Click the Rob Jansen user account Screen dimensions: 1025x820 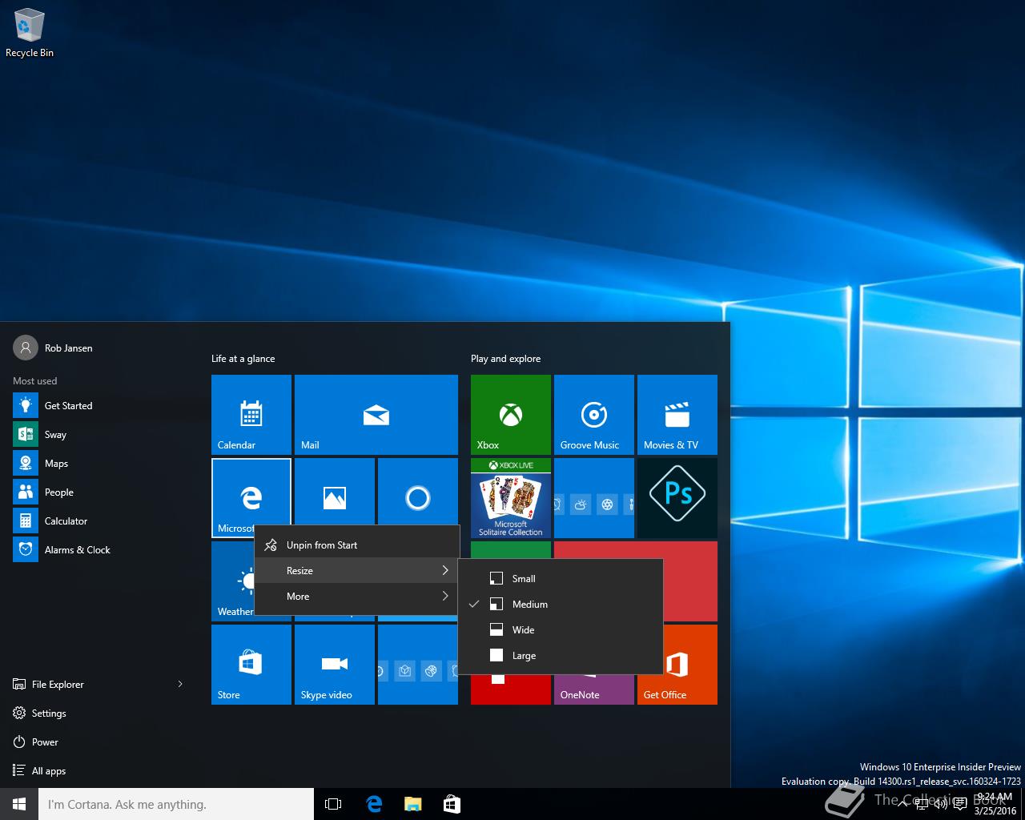(x=53, y=348)
